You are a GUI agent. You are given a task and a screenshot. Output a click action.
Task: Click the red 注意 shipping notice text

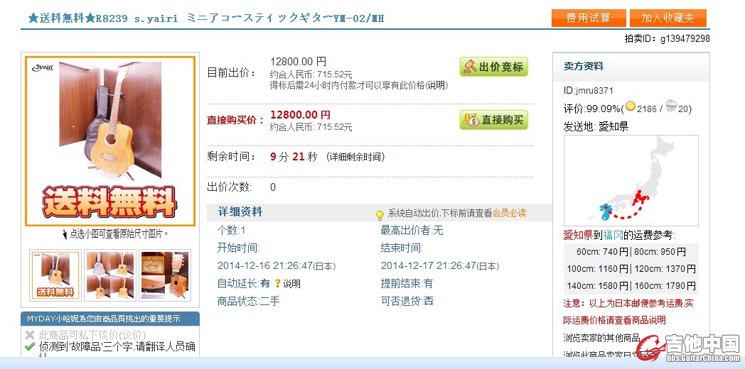click(628, 312)
